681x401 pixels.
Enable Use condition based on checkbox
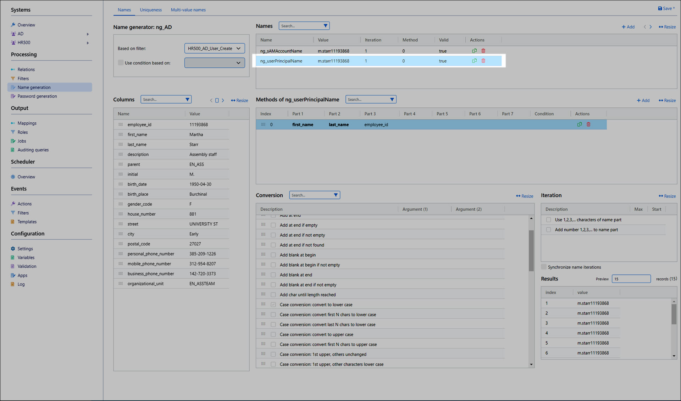click(x=121, y=63)
